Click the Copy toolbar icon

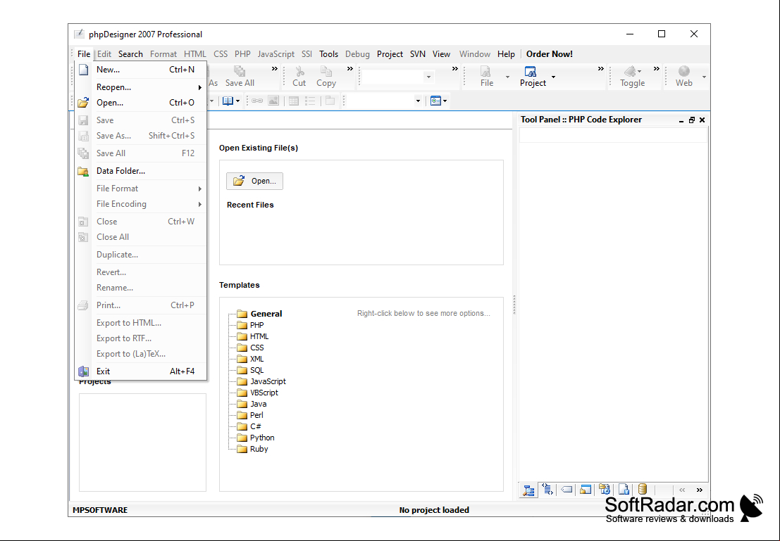pyautogui.click(x=326, y=72)
